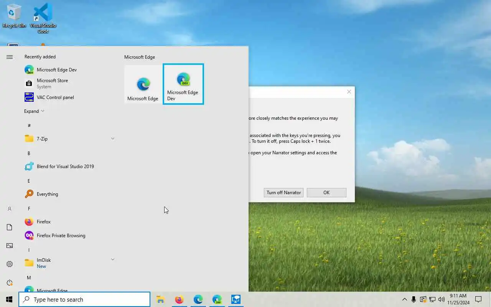
Task: Open VAC Control panel app
Action: [69, 97]
